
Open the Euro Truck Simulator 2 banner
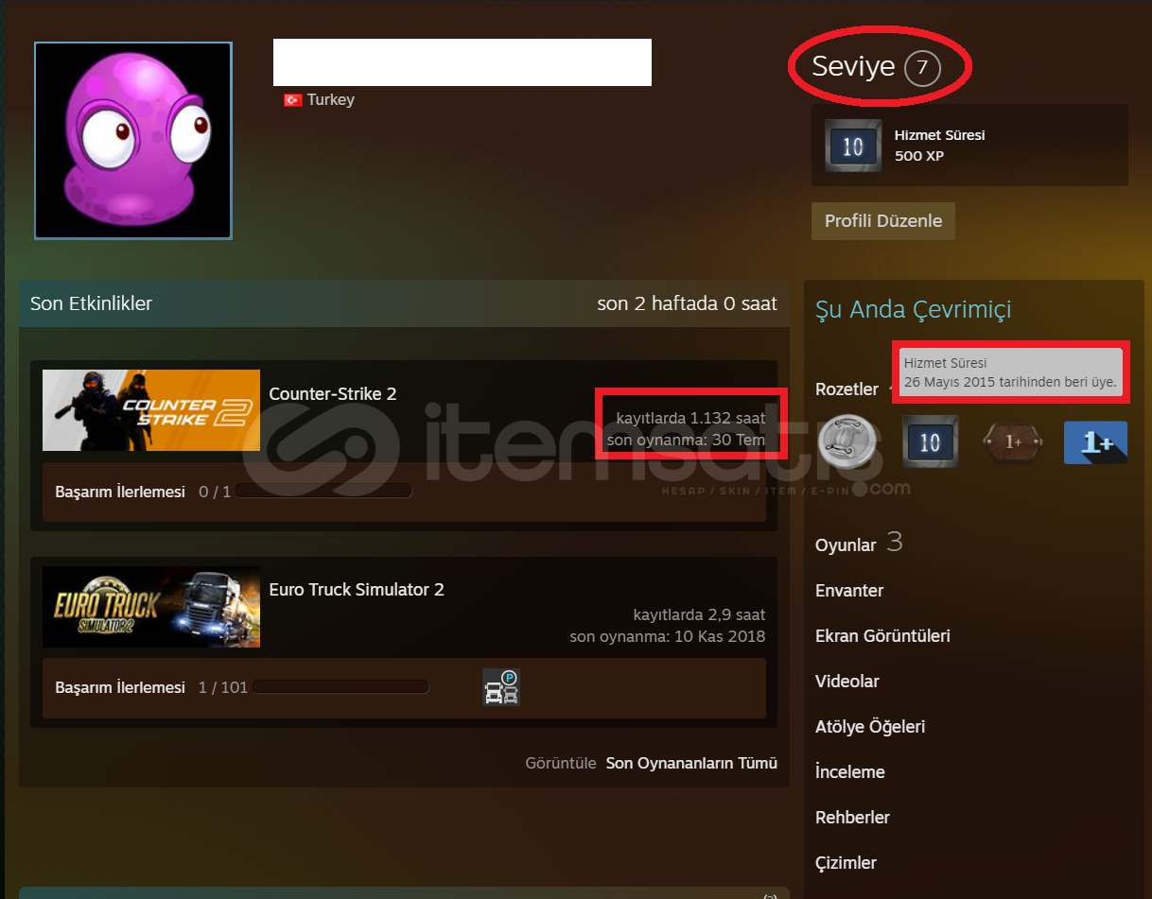click(151, 607)
